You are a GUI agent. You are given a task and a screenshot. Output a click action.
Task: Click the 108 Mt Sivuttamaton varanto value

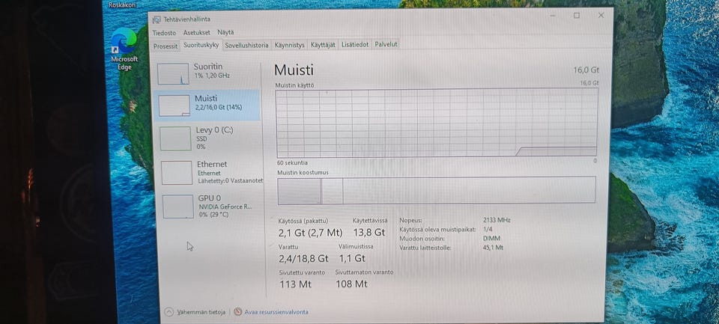(352, 284)
